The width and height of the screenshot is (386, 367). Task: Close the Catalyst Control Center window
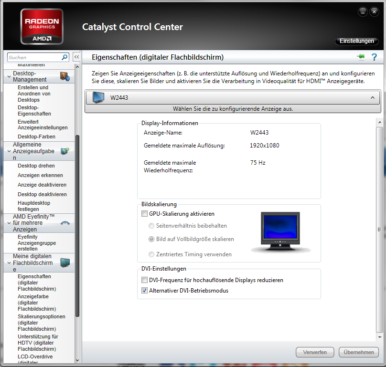pyautogui.click(x=374, y=12)
